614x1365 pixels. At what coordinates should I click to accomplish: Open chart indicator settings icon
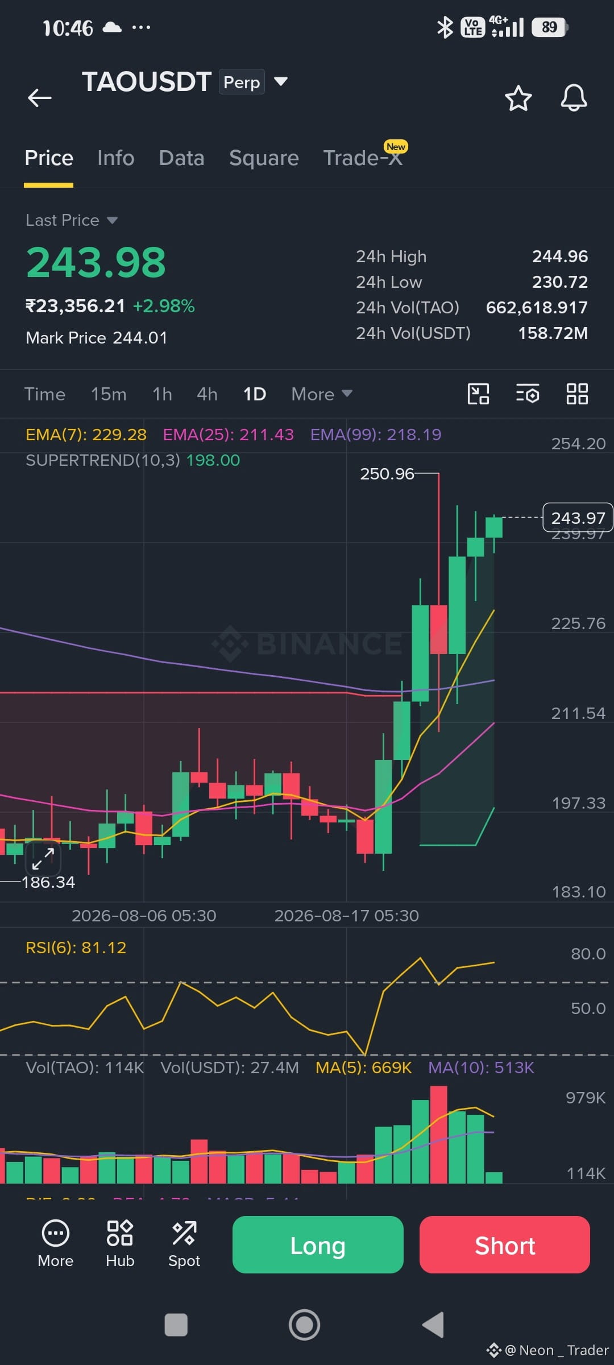(528, 394)
